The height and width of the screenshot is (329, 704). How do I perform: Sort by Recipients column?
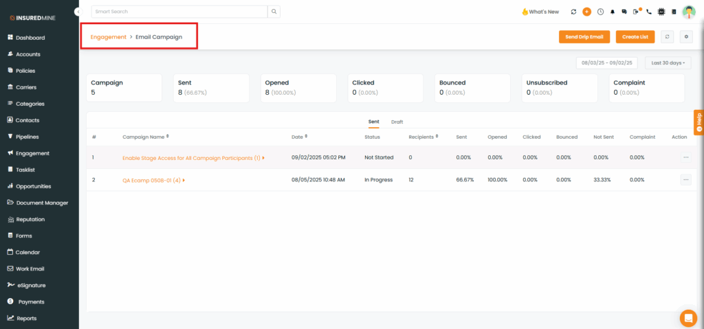click(437, 137)
